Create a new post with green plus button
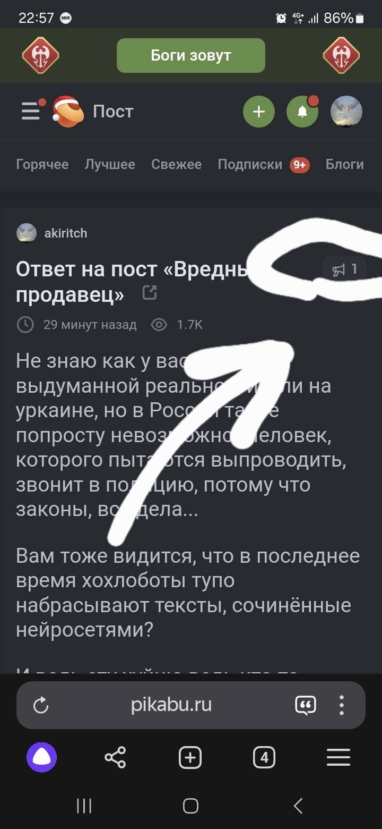The width and height of the screenshot is (382, 829). coord(258,112)
